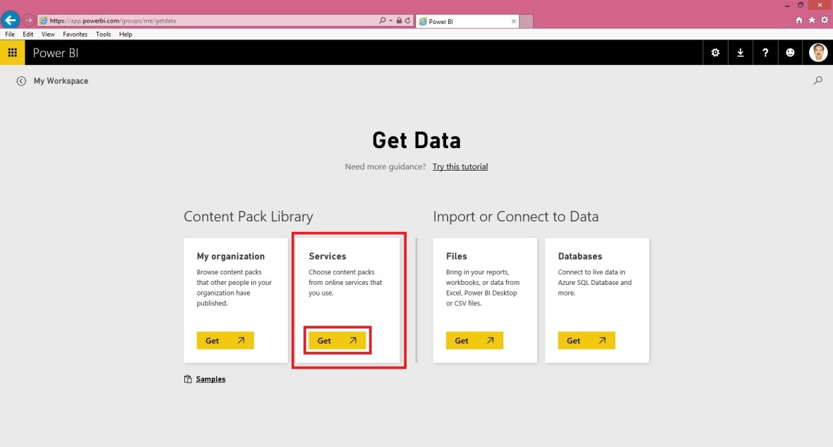833x447 pixels.
Task: Open the Tools menu
Action: pyautogui.click(x=103, y=34)
